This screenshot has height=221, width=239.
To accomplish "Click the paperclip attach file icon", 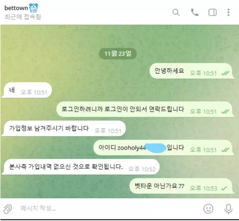I will point(7,209).
